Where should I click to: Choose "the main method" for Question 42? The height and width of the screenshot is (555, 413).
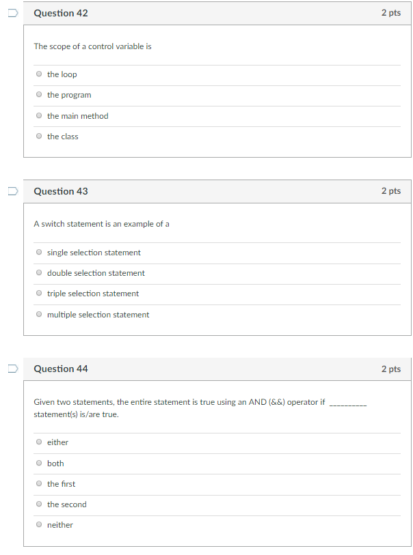39,115
